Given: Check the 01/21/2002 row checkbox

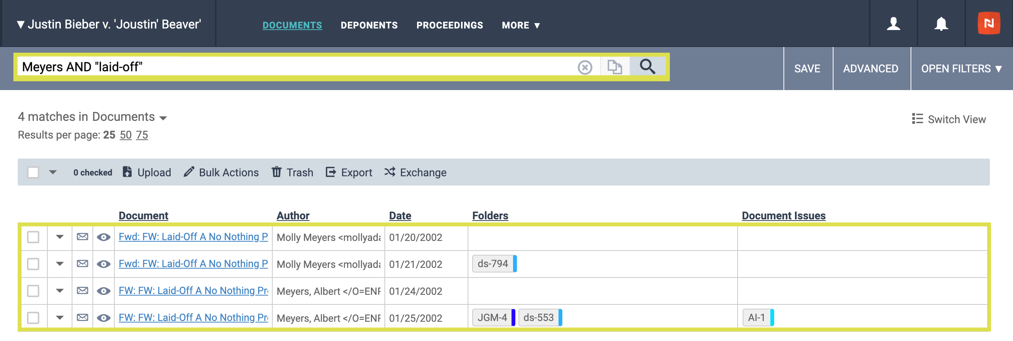Looking at the screenshot, I should (x=33, y=264).
